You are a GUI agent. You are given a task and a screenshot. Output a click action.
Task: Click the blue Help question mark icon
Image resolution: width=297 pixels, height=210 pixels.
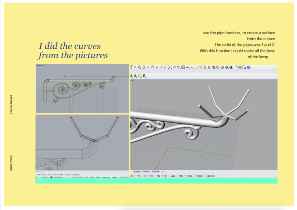click(x=249, y=67)
